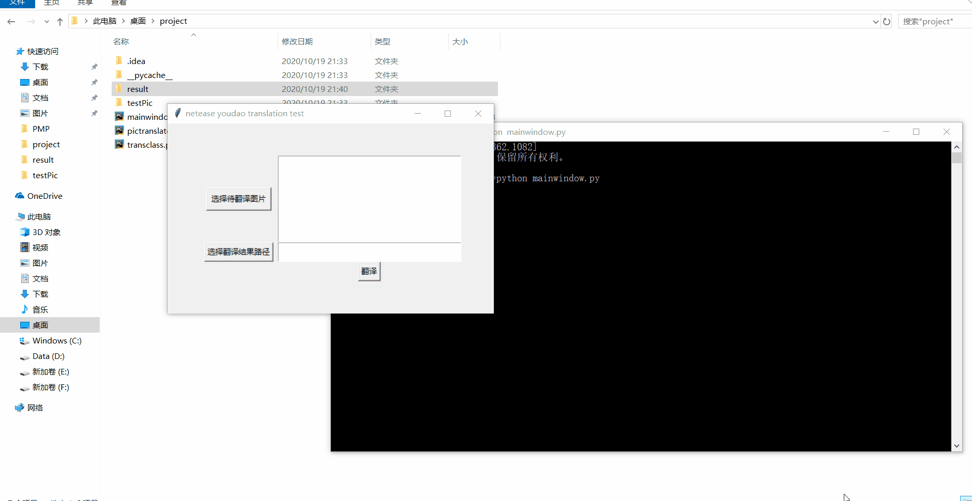Click the 主页 ribbon tab

click(x=52, y=3)
